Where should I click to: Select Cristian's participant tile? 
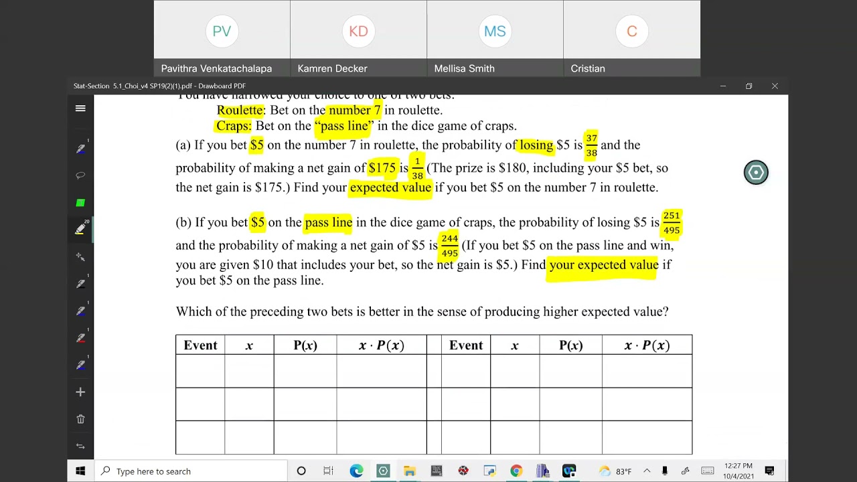[632, 38]
